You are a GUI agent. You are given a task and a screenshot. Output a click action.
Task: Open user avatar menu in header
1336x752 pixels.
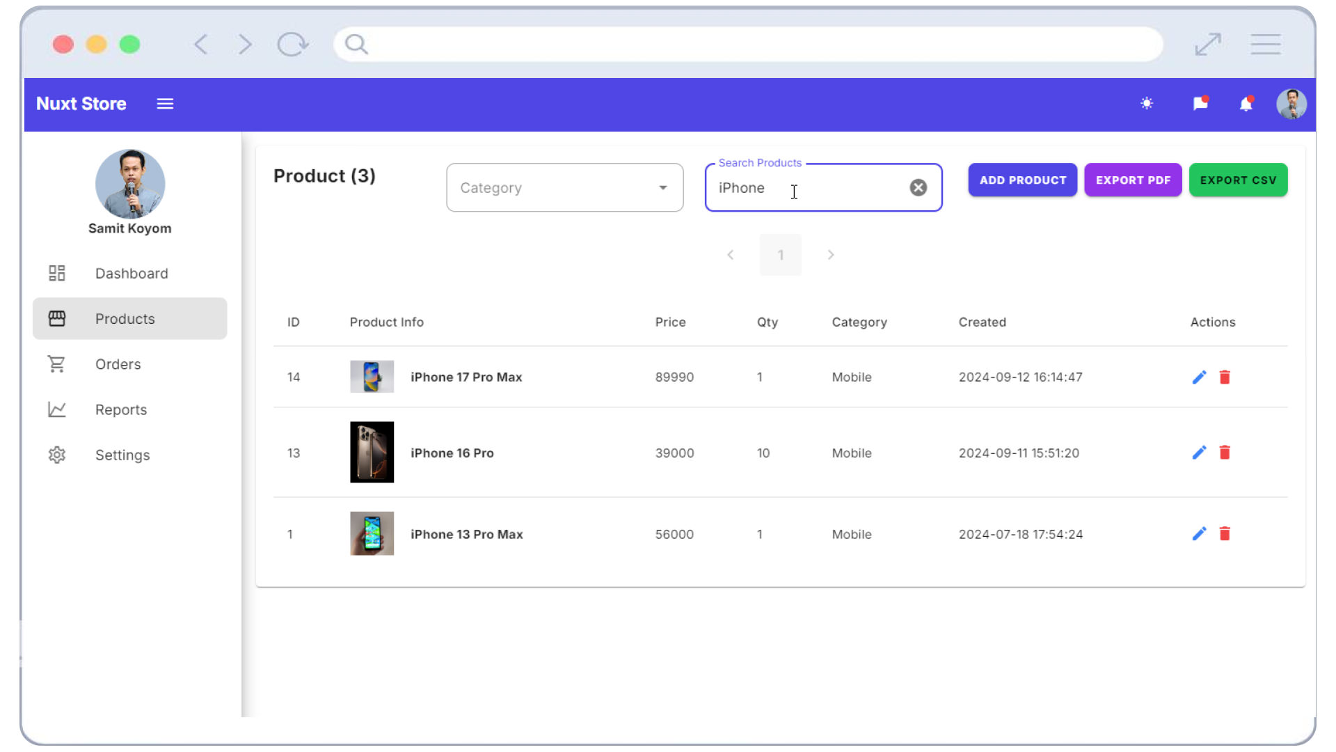1291,104
